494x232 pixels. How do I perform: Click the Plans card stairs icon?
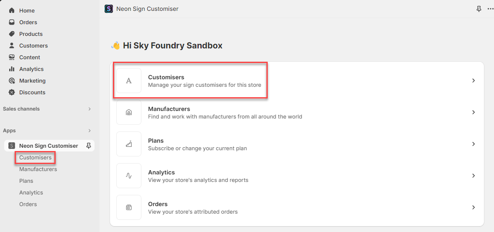tap(129, 144)
